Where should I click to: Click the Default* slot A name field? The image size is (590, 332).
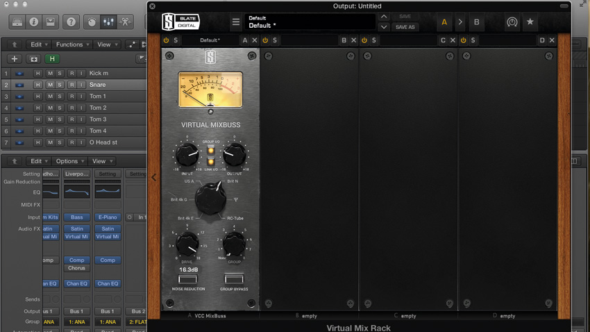pyautogui.click(x=210, y=40)
